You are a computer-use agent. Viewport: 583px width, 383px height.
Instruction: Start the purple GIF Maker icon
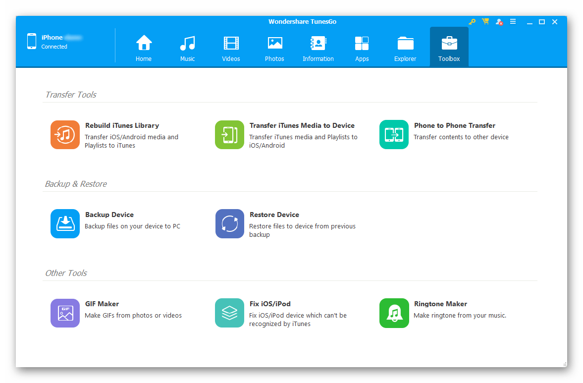pyautogui.click(x=65, y=313)
